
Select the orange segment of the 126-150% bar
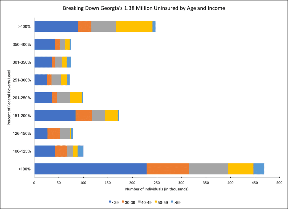(x=53, y=133)
